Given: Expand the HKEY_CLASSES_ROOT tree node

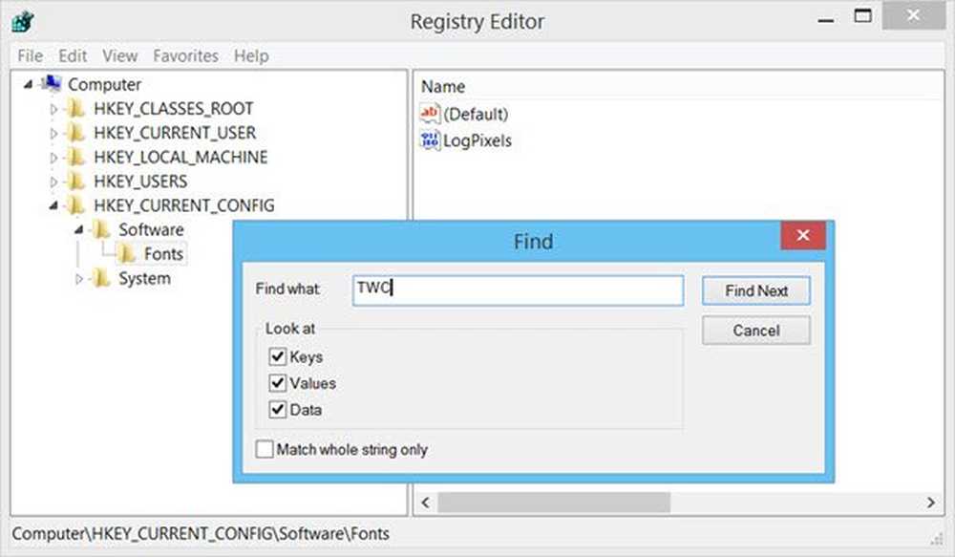Looking at the screenshot, I should coord(54,109).
